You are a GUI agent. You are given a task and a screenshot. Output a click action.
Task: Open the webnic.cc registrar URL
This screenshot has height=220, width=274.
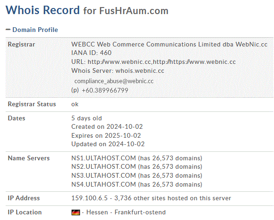pyautogui.click(x=161, y=62)
